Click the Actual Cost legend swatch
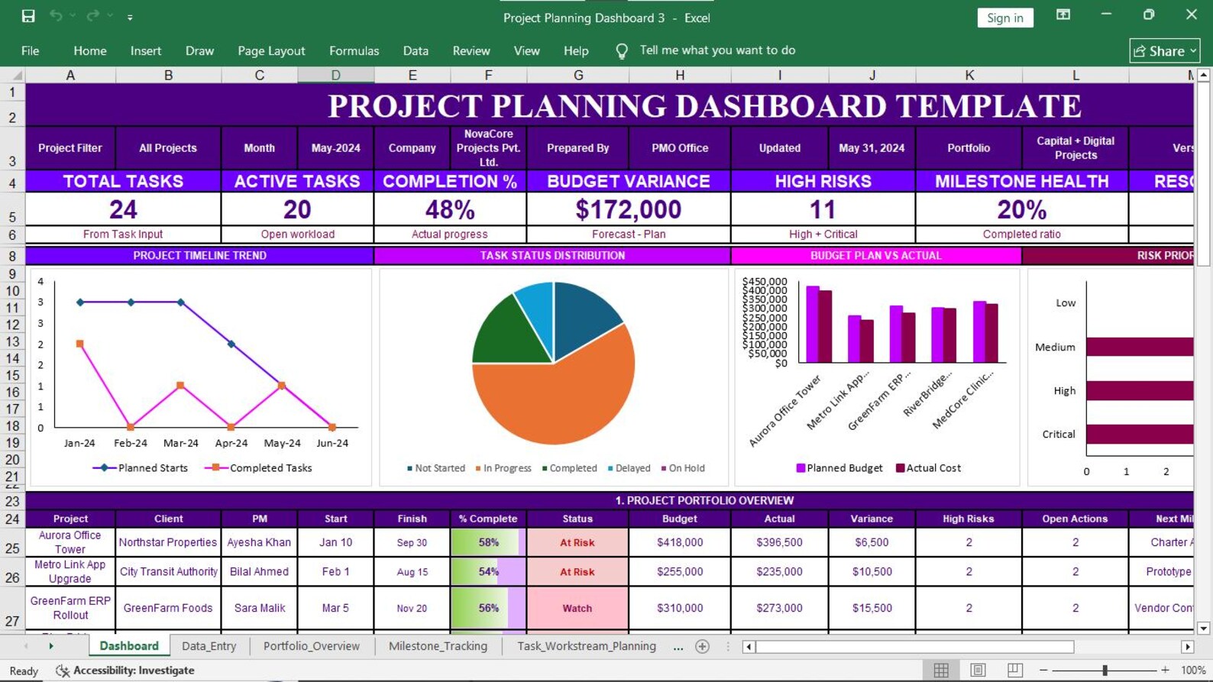This screenshot has height=682, width=1213. click(900, 468)
